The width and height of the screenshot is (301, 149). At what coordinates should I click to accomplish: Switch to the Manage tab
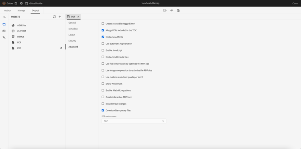point(21,10)
